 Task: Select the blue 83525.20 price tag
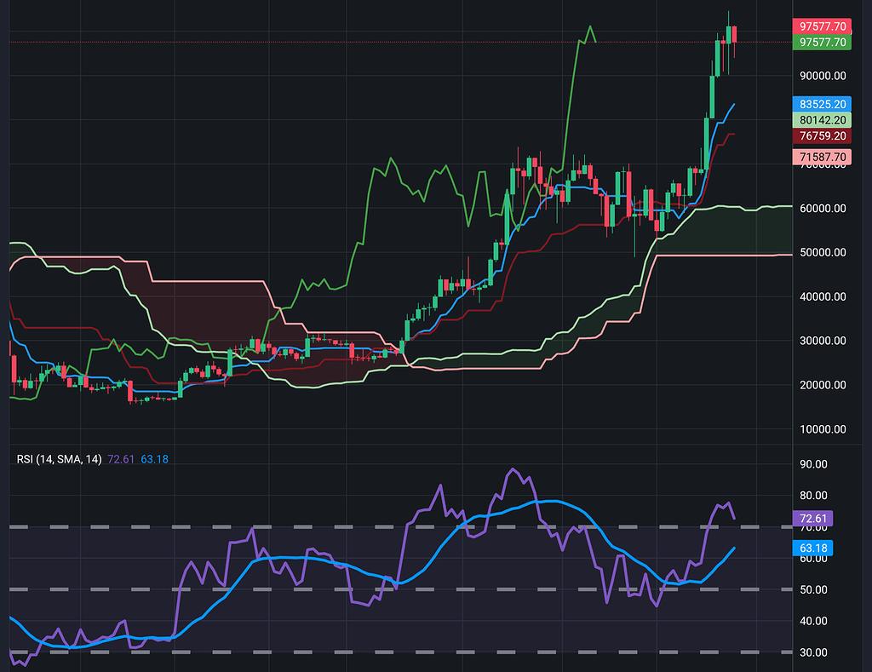point(821,104)
